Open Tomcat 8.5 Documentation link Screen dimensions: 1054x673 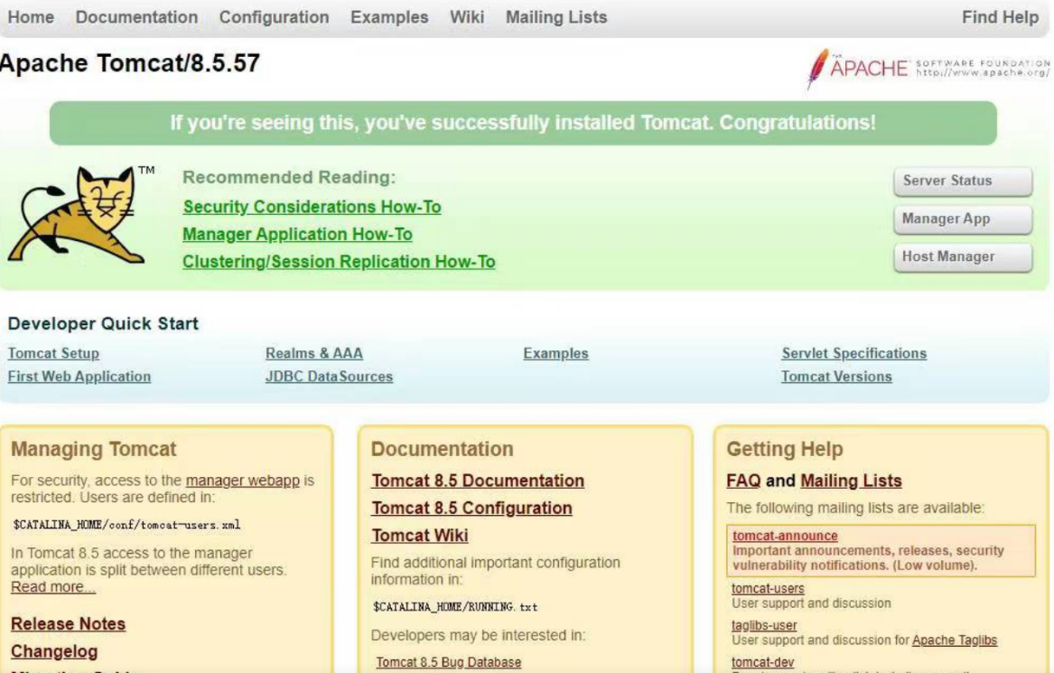coord(478,481)
